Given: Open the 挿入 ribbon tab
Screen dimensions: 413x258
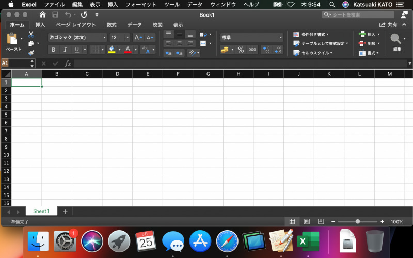Looking at the screenshot, I should point(40,25).
